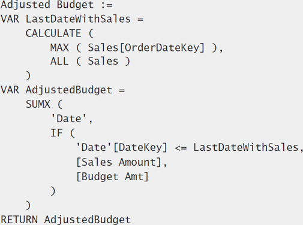Click the closing parenthesis of IF

click(x=53, y=191)
